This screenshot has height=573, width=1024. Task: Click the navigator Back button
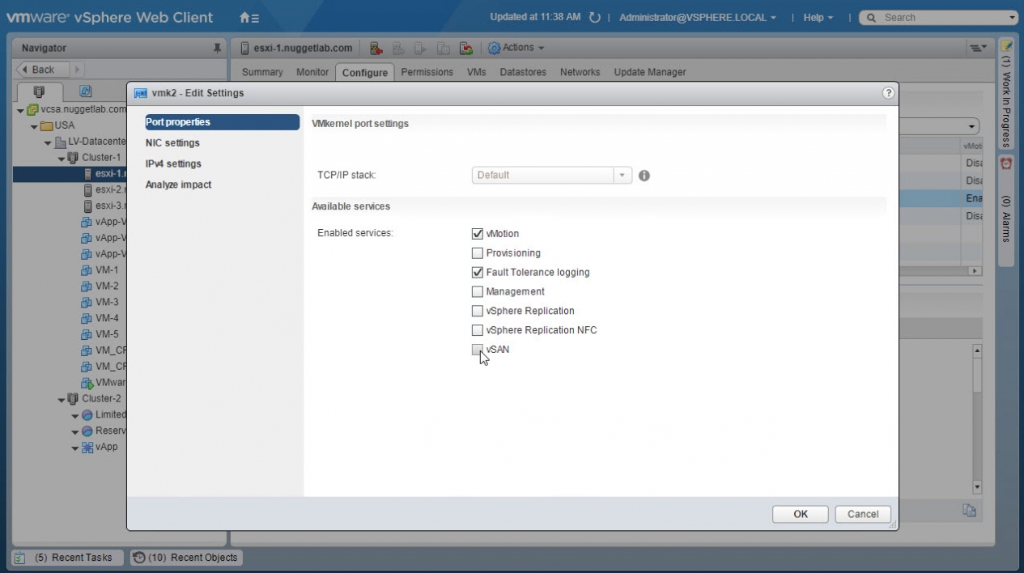pyautogui.click(x=43, y=70)
